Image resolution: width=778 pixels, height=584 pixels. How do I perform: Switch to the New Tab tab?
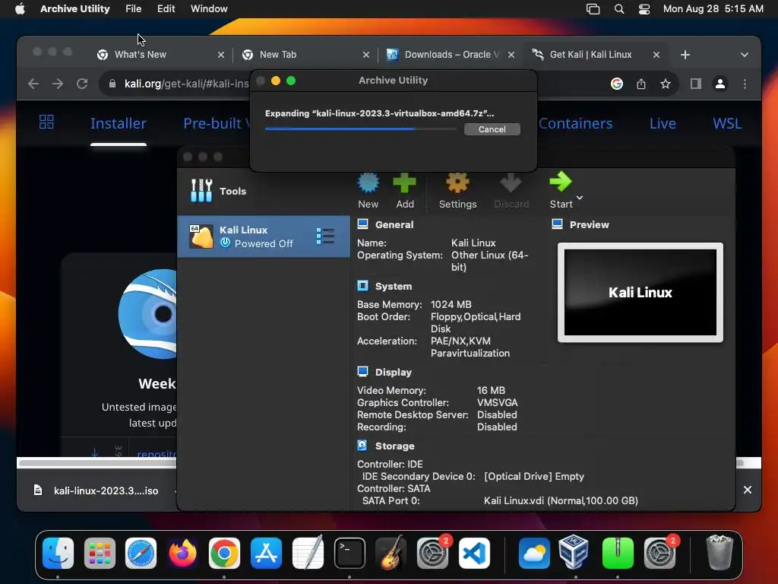pos(278,55)
